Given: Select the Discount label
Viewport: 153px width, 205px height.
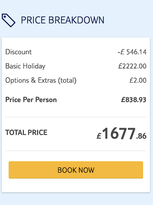Looking at the screenshot, I should [x=18, y=52].
